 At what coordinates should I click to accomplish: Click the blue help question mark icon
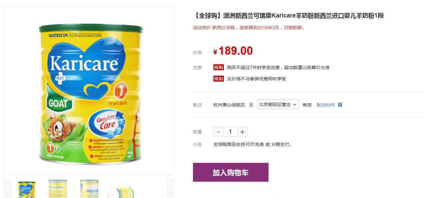[x=340, y=105]
